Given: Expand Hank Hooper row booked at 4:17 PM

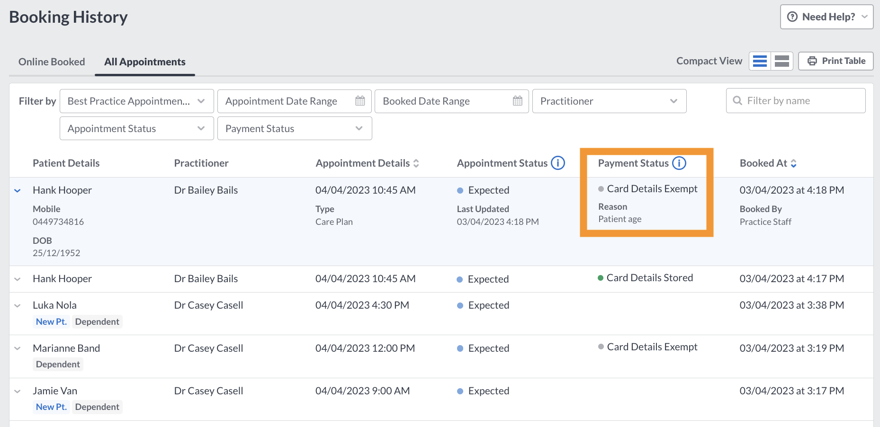Looking at the screenshot, I should click(x=18, y=279).
